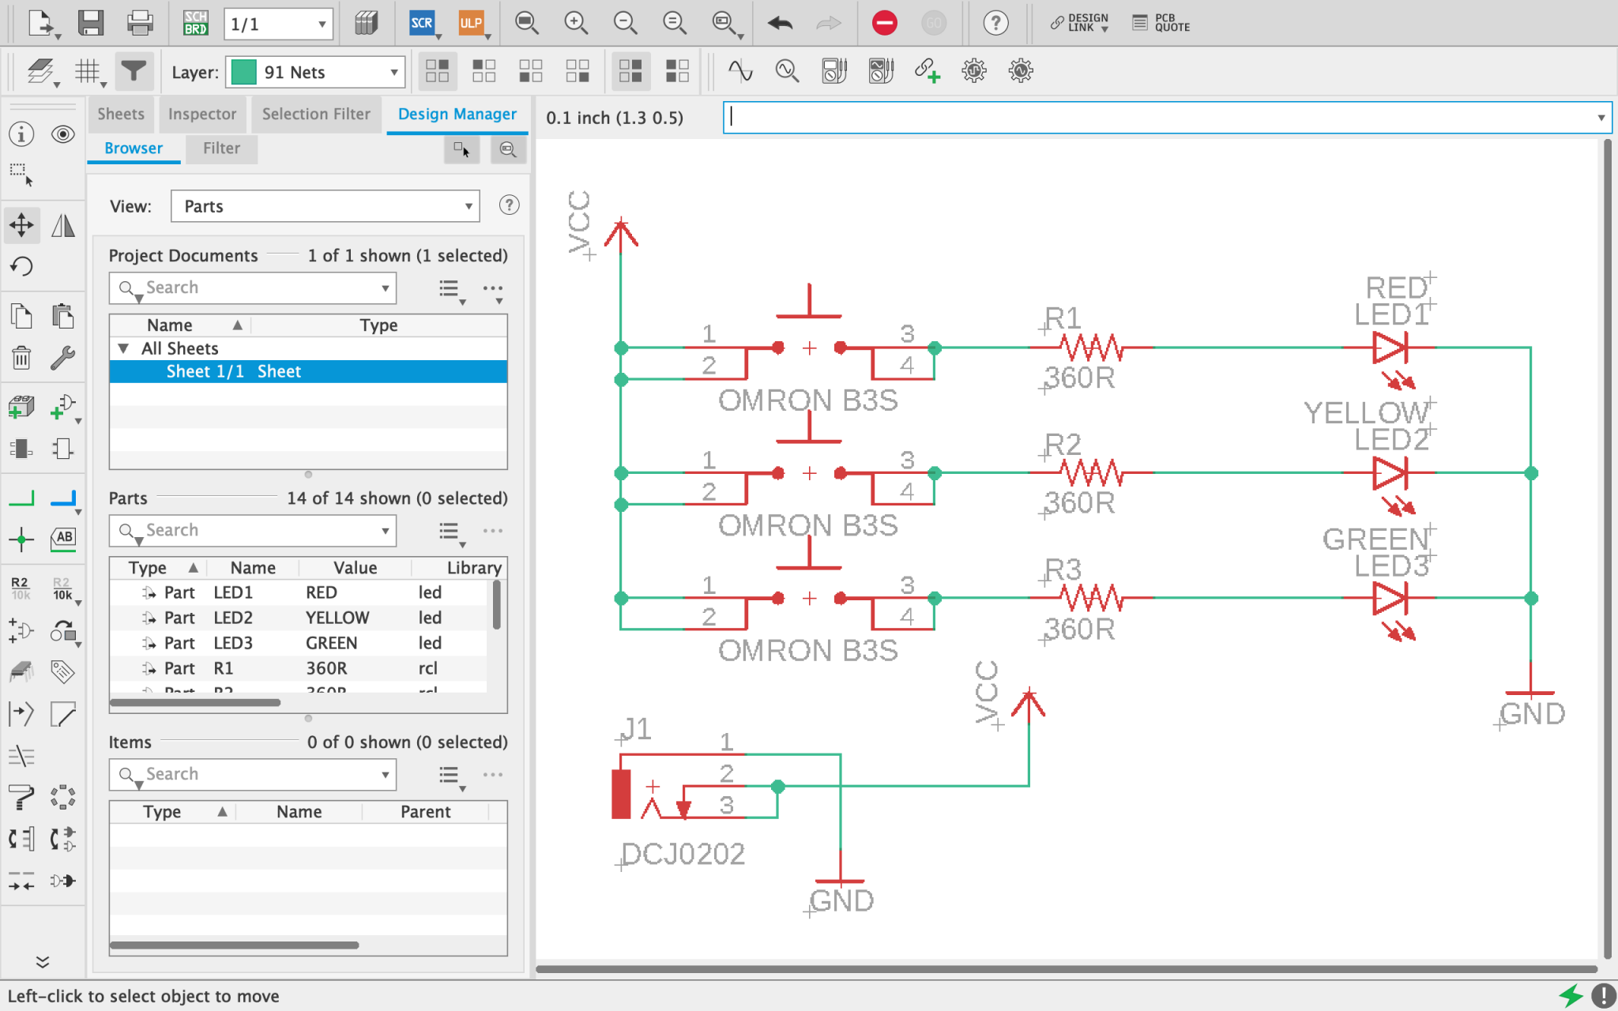Click the Inspector tab

point(204,113)
